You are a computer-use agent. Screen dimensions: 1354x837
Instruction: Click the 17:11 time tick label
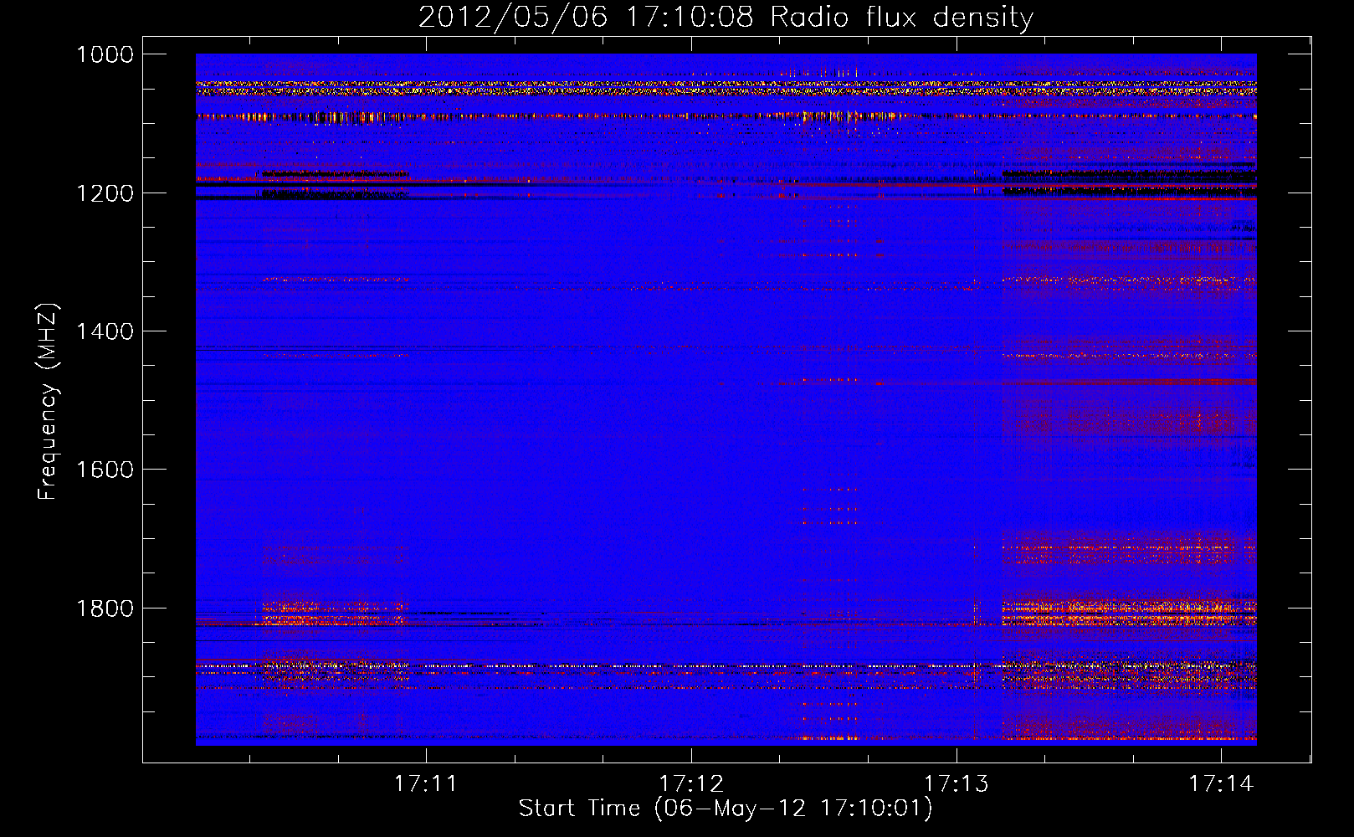(x=426, y=783)
